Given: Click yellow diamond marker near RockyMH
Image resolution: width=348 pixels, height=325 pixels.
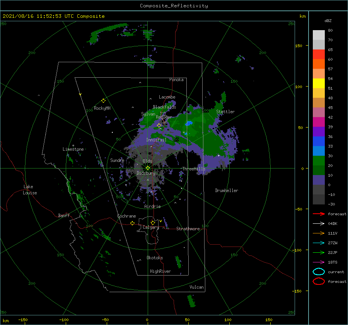Looking at the screenshot, I should point(103,101).
